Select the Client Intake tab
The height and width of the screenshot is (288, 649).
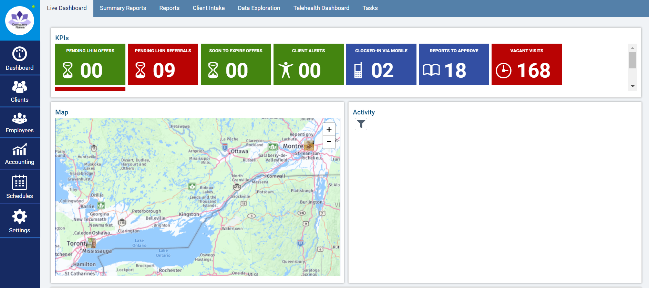[x=208, y=8]
